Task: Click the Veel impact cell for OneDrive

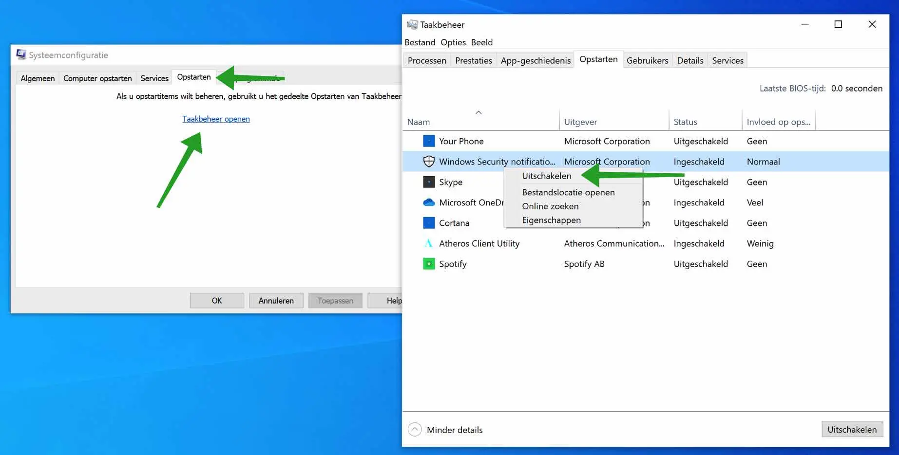Action: [x=755, y=202]
